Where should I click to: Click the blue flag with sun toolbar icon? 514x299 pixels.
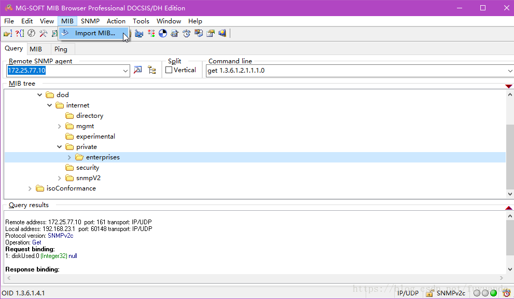223,33
